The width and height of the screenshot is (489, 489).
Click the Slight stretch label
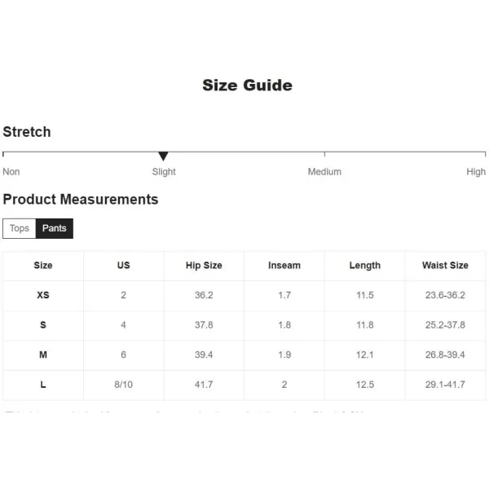click(x=164, y=171)
